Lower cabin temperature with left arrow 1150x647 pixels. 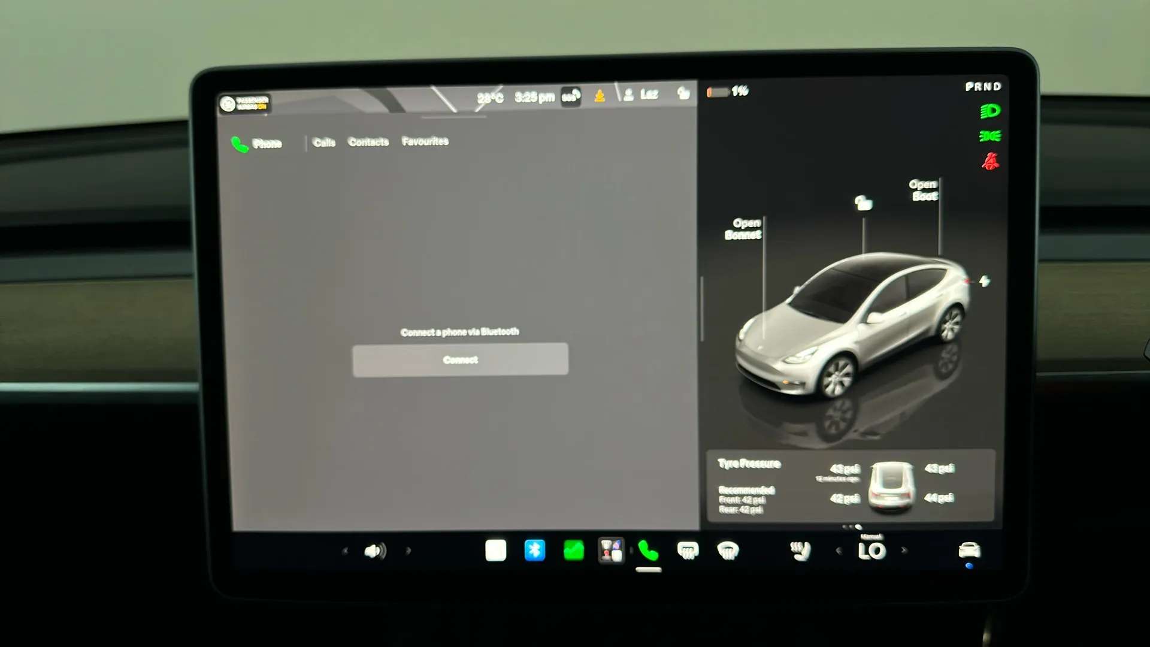coord(839,551)
